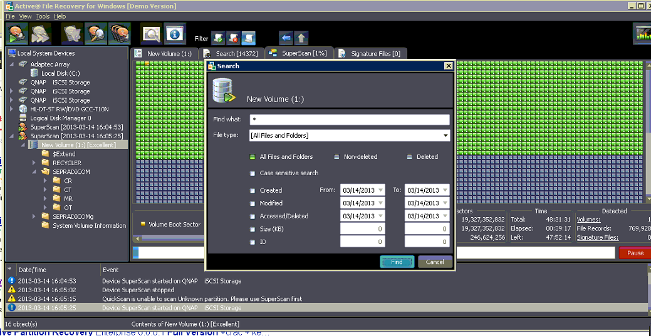The image size is (651, 336).
Task: Click the Find button
Action: coord(397,262)
